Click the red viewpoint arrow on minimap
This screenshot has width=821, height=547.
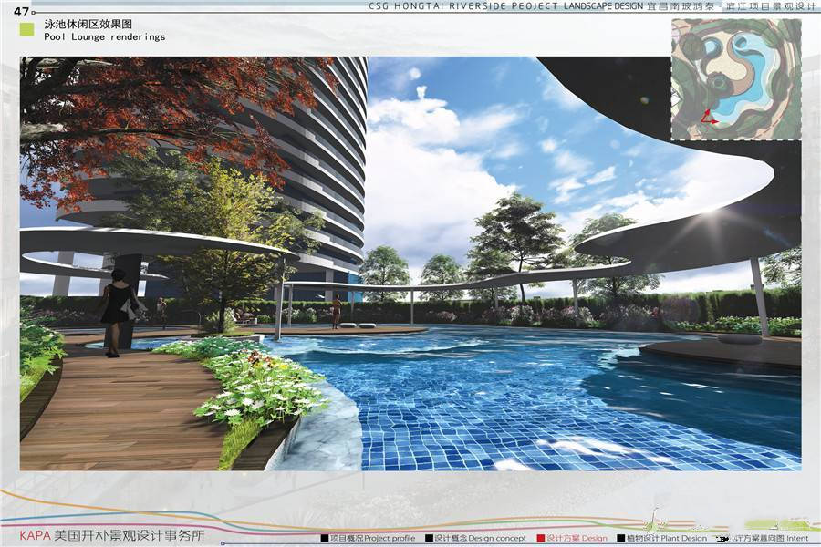[709, 118]
